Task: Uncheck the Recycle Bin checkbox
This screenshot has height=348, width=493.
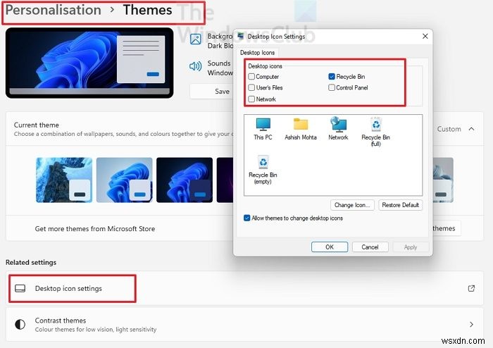Action: pos(332,76)
